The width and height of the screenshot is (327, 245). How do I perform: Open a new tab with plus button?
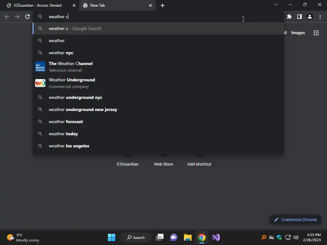coord(163,5)
